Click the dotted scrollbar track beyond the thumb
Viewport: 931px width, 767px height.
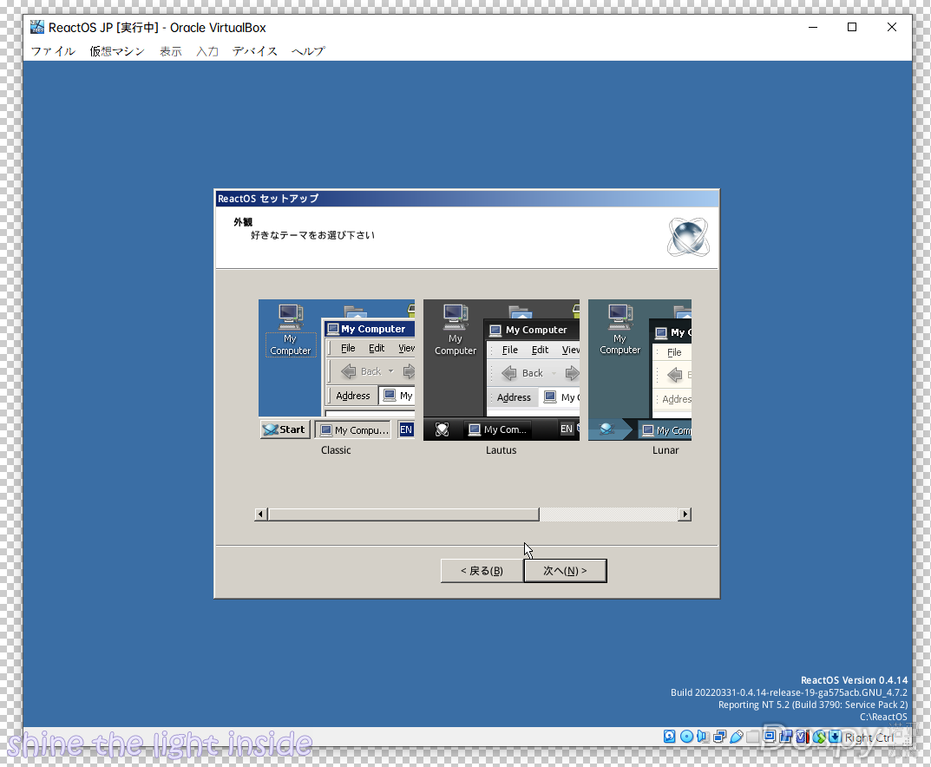click(609, 515)
